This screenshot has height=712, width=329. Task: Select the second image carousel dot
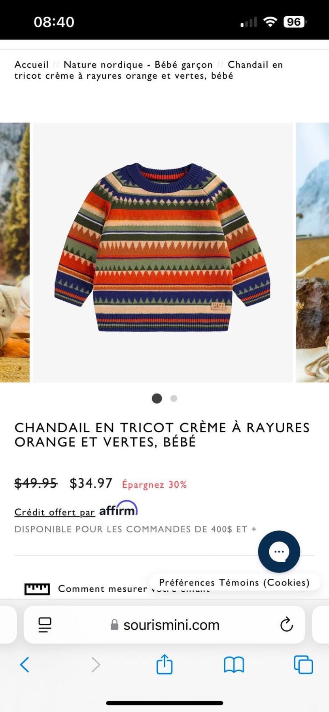tap(174, 398)
